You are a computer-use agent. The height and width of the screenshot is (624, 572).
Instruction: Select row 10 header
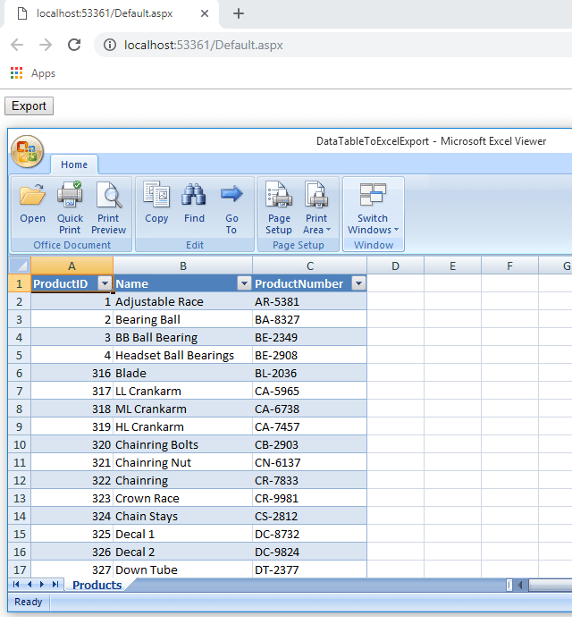click(x=20, y=444)
